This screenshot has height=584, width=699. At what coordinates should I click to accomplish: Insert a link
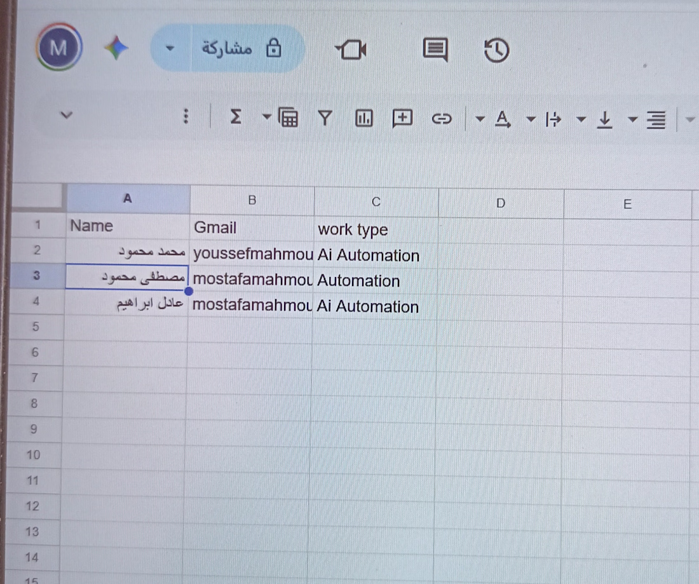442,119
